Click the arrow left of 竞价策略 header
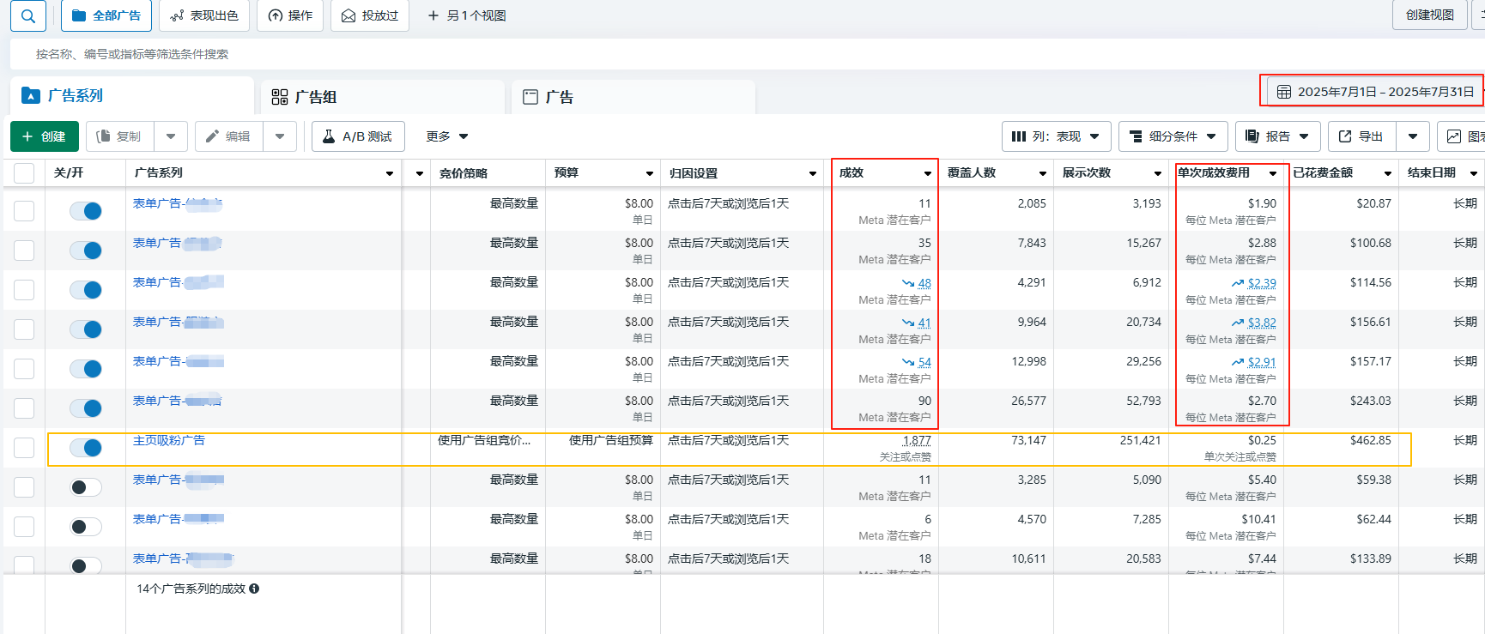This screenshot has width=1485, height=634. [420, 173]
